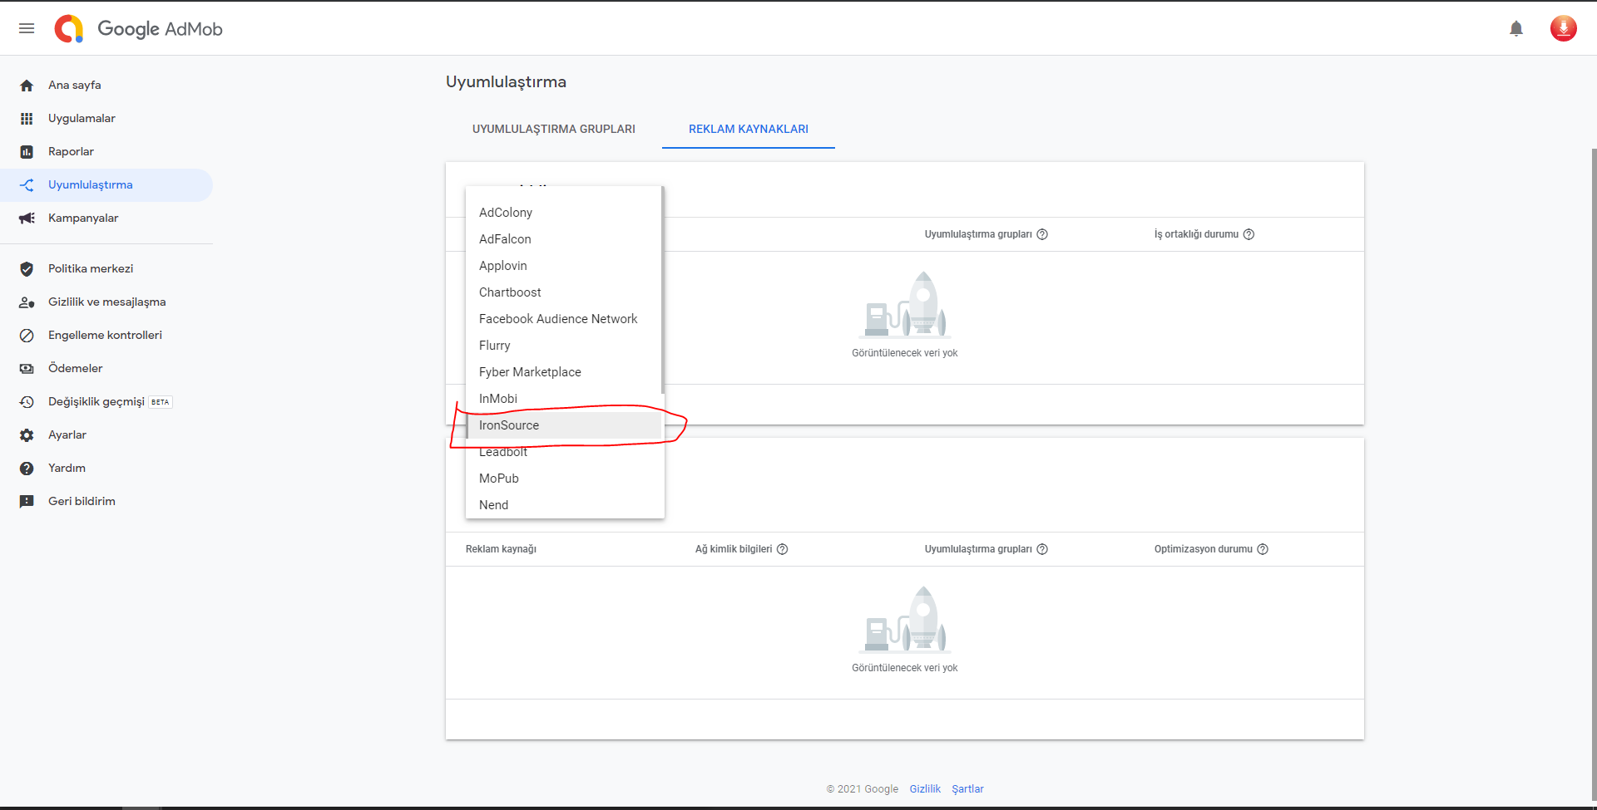The width and height of the screenshot is (1597, 810).
Task: Click the dropdown list scrollbar thumb
Action: pyautogui.click(x=663, y=290)
